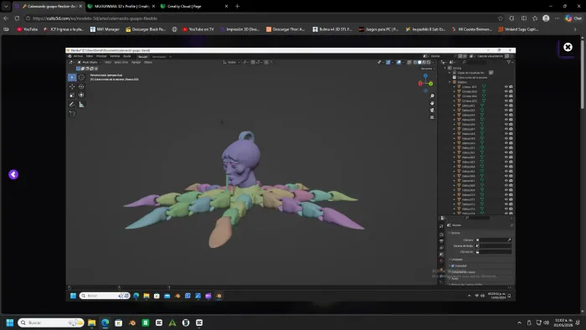Open the Vinland Saga bookmark
The height and width of the screenshot is (330, 586).
click(x=518, y=29)
